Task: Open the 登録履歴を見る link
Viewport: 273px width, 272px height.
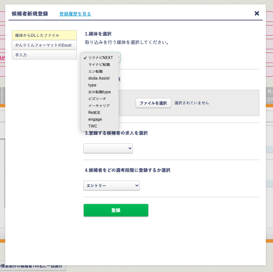Action: point(75,14)
